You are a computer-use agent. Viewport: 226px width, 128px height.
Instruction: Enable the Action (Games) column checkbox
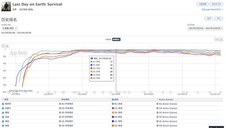pos(157,99)
